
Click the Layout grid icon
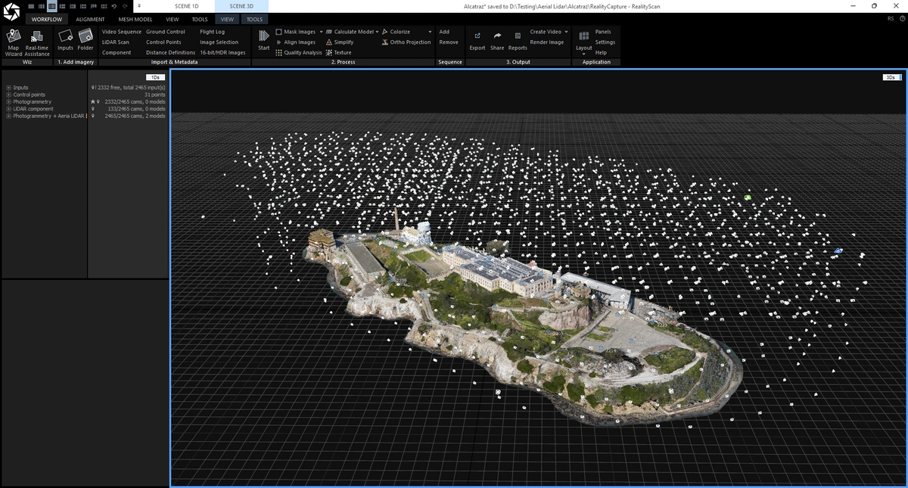pyautogui.click(x=584, y=36)
